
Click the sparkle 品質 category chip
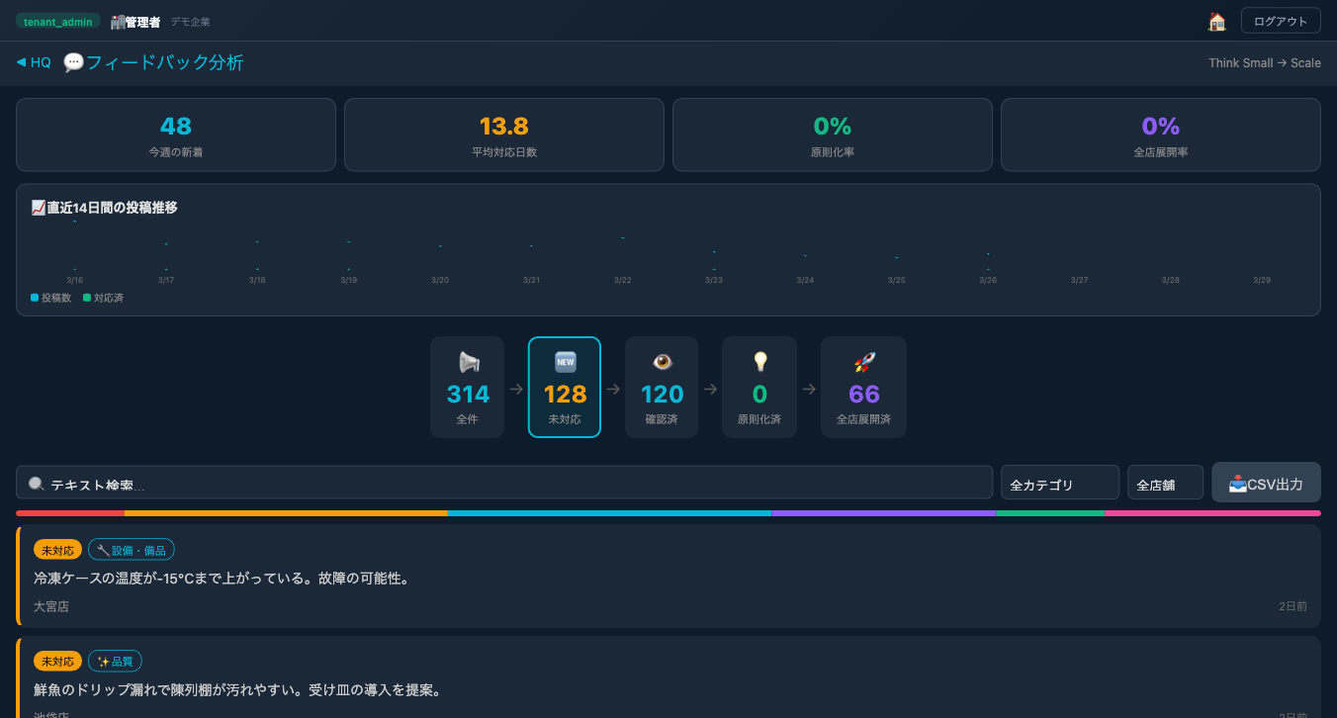tap(115, 661)
